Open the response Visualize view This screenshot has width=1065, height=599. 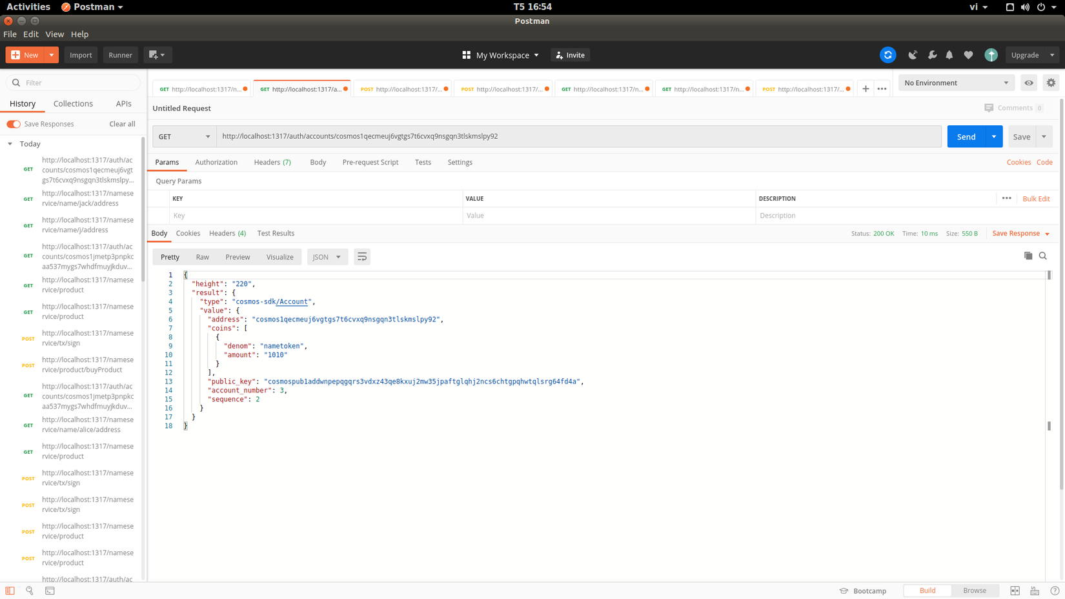click(x=279, y=257)
